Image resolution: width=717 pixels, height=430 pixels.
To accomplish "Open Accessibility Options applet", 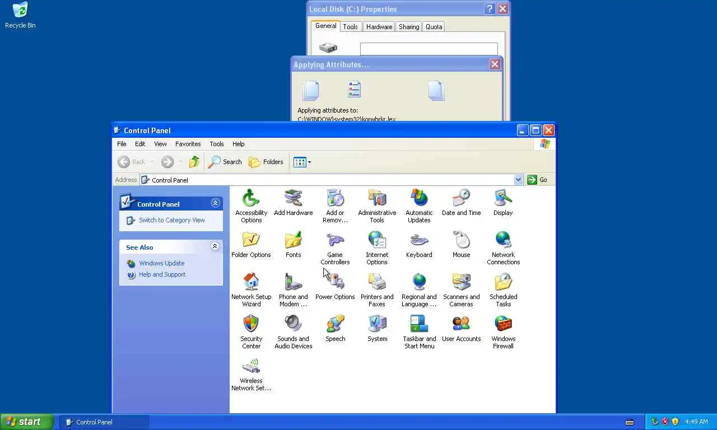I will pyautogui.click(x=251, y=198).
